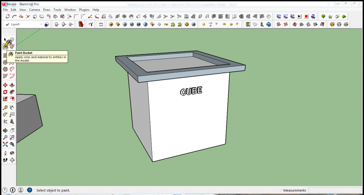
Task: Click the Zoom Extents tool
Action: pos(5,144)
